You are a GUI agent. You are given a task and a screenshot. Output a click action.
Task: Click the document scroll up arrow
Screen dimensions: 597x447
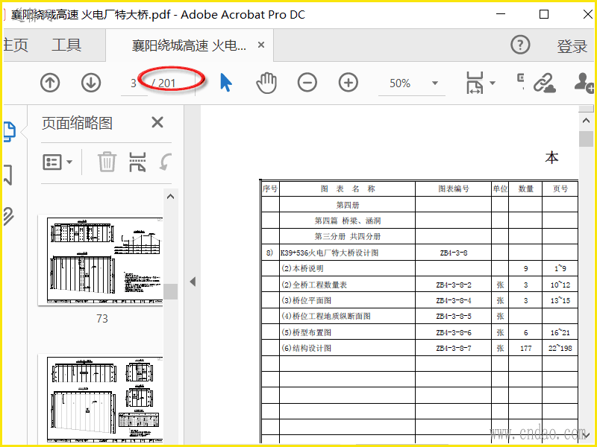[586, 121]
